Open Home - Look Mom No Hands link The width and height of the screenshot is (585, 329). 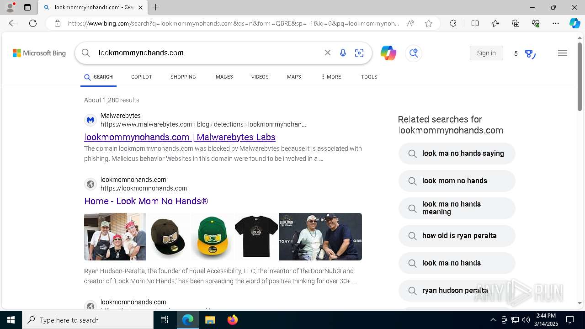146,201
